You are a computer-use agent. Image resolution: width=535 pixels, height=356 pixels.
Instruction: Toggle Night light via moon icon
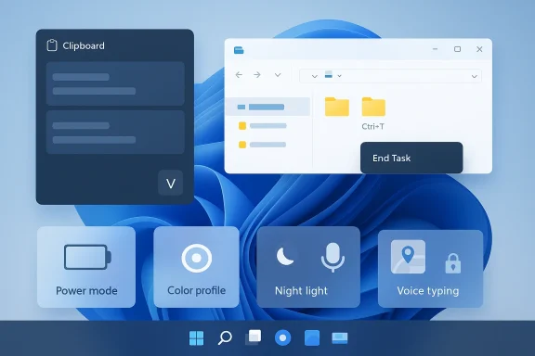[285, 256]
